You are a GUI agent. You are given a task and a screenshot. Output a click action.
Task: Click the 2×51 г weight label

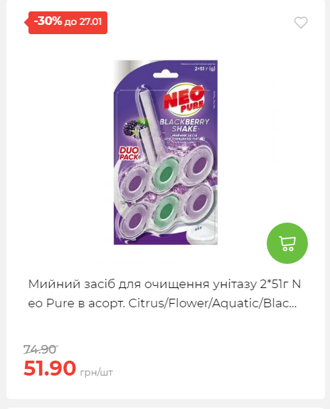click(x=205, y=69)
